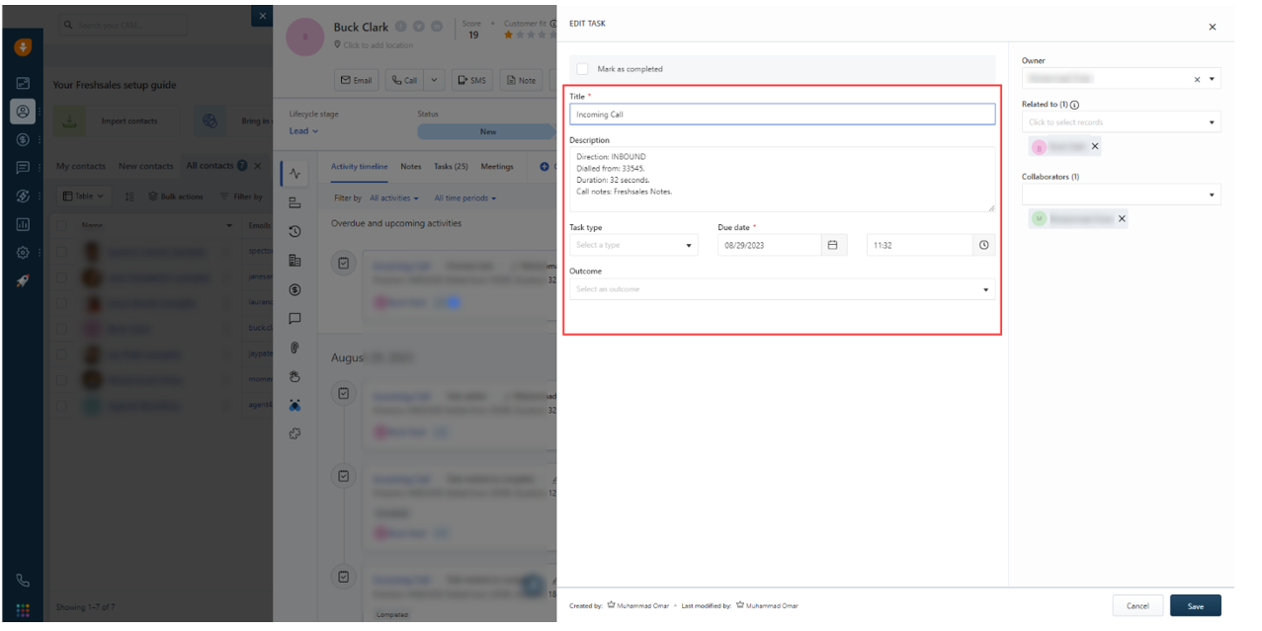Select the table header select-all checkbox
This screenshot has height=631, width=1262.
coord(63,226)
